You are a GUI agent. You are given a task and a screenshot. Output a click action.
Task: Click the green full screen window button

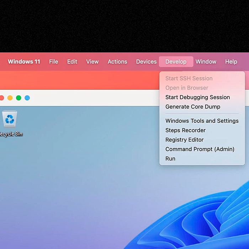[18, 98]
